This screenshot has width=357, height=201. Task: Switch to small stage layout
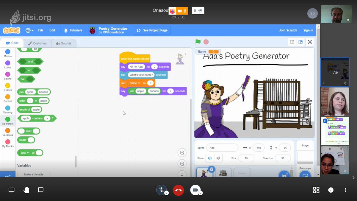click(292, 42)
